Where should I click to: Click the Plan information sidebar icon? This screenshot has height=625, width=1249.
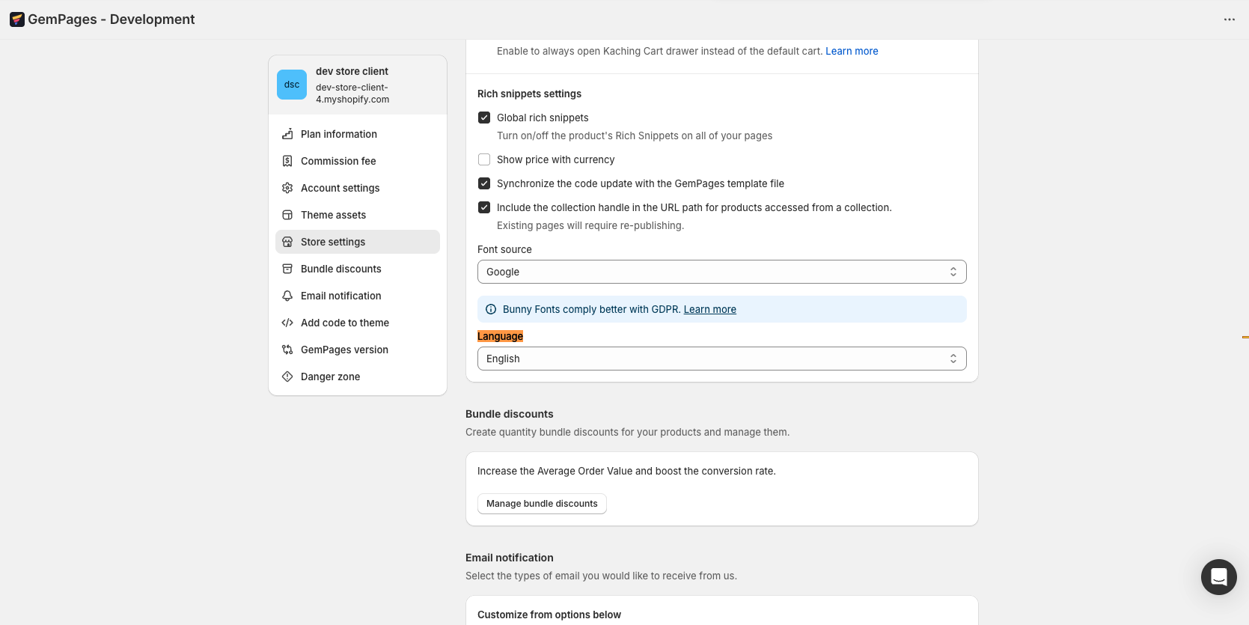[x=287, y=134]
